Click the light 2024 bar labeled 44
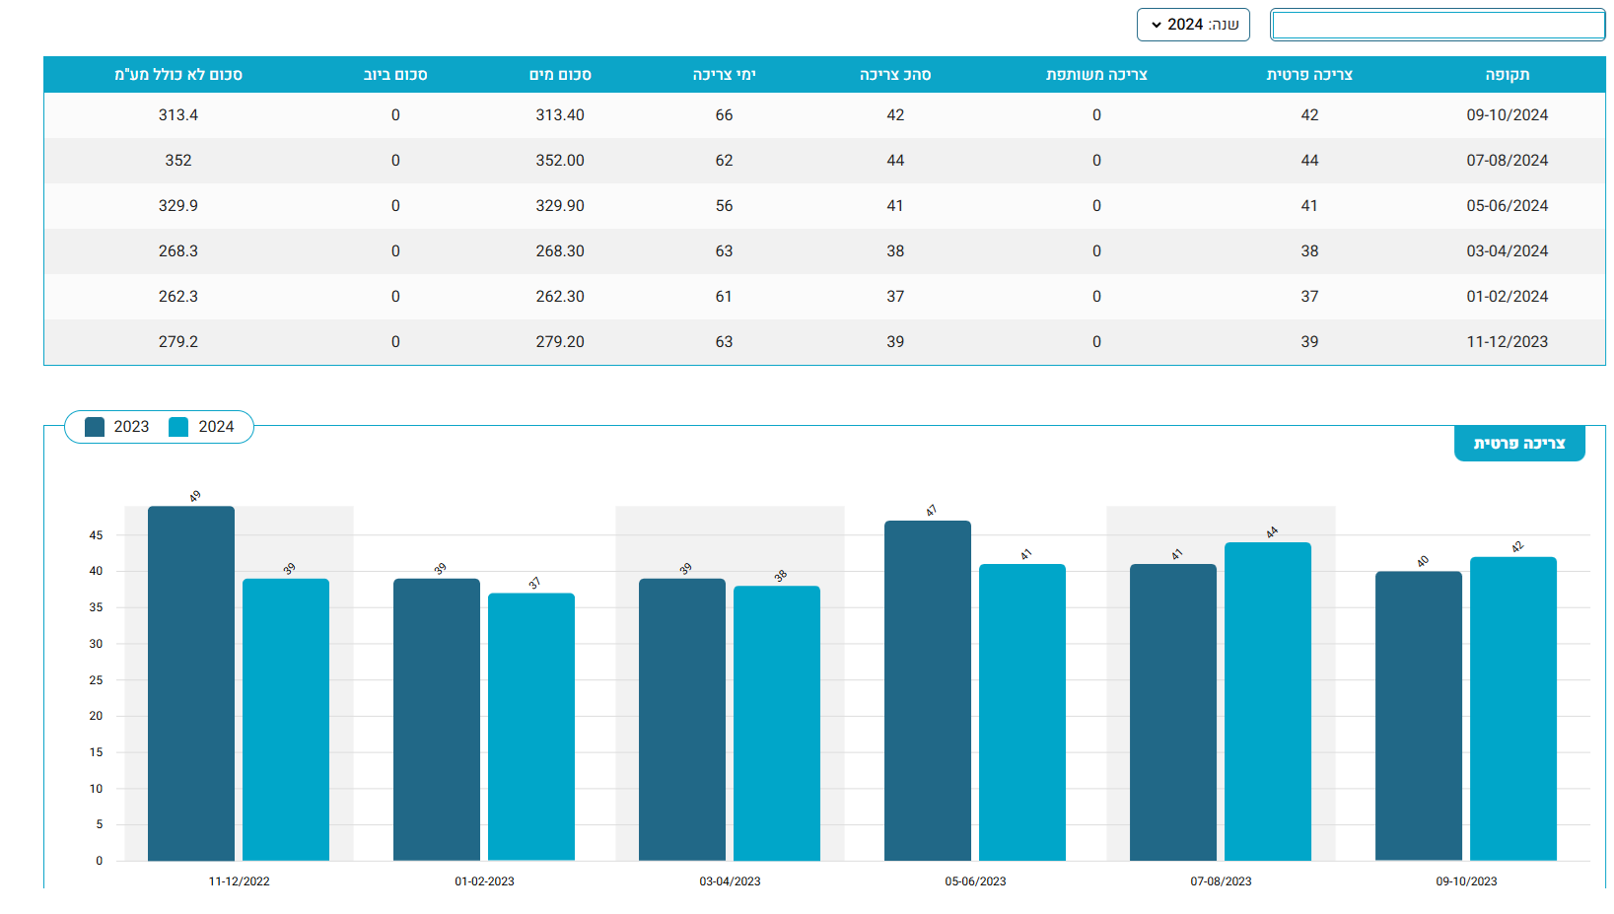The width and height of the screenshot is (1614, 914). pos(1267,700)
